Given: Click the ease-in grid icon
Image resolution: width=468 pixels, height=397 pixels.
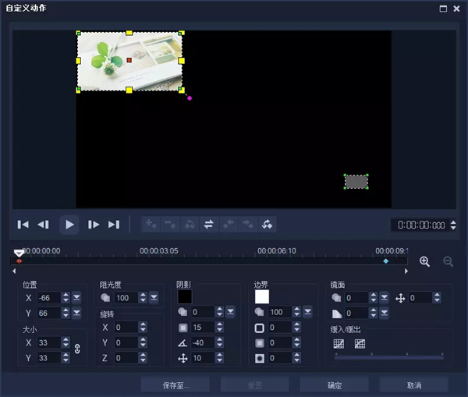Looking at the screenshot, I should (339, 343).
